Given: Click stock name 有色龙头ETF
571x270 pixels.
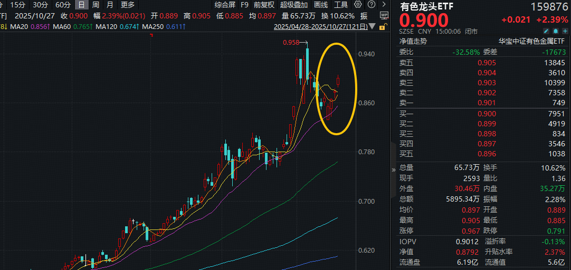Looking at the screenshot, I should [427, 7].
